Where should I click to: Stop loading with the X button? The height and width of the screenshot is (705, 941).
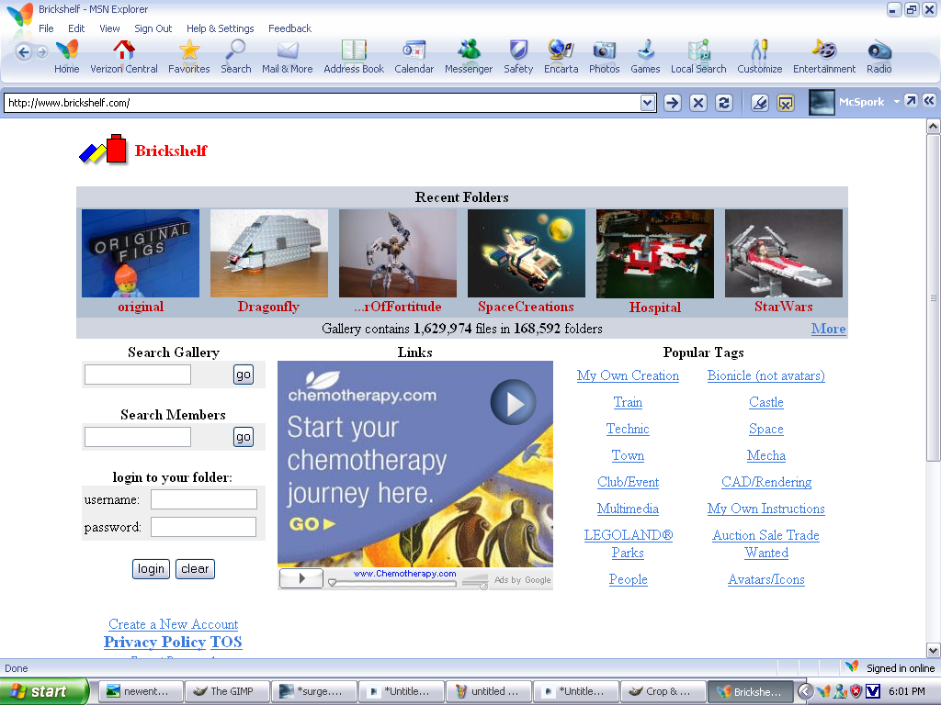pyautogui.click(x=698, y=103)
